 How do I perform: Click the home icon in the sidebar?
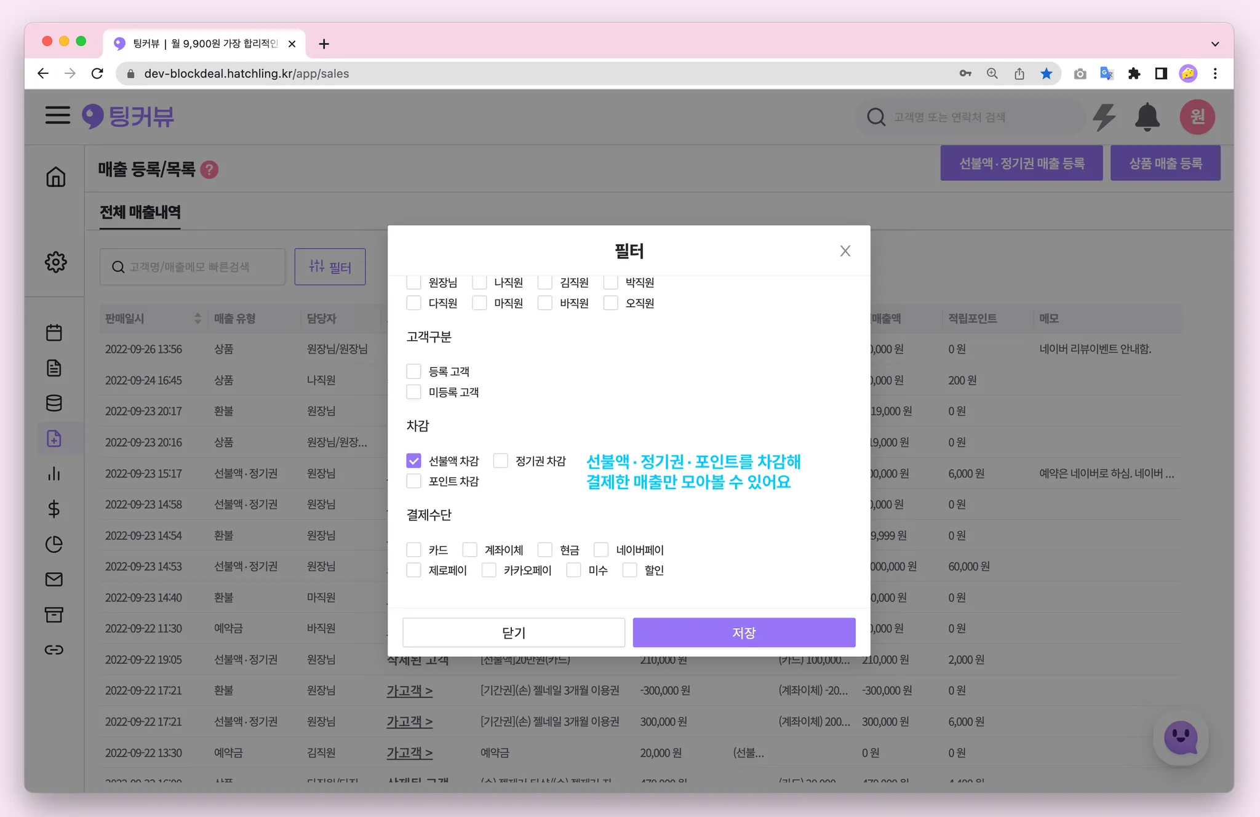click(x=55, y=177)
